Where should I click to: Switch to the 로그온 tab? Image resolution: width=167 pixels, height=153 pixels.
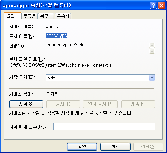(29, 16)
